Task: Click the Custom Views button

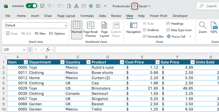Action: pyautogui.click(x=116, y=30)
